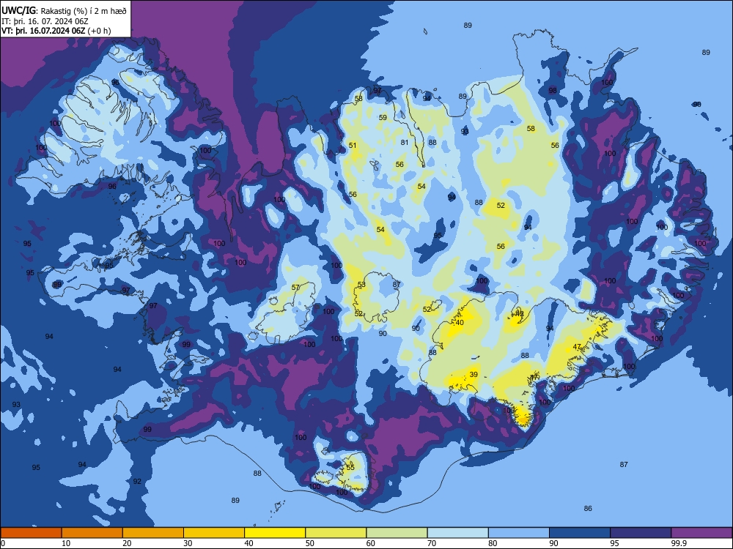Click the legend tick label 99.9

click(679, 543)
